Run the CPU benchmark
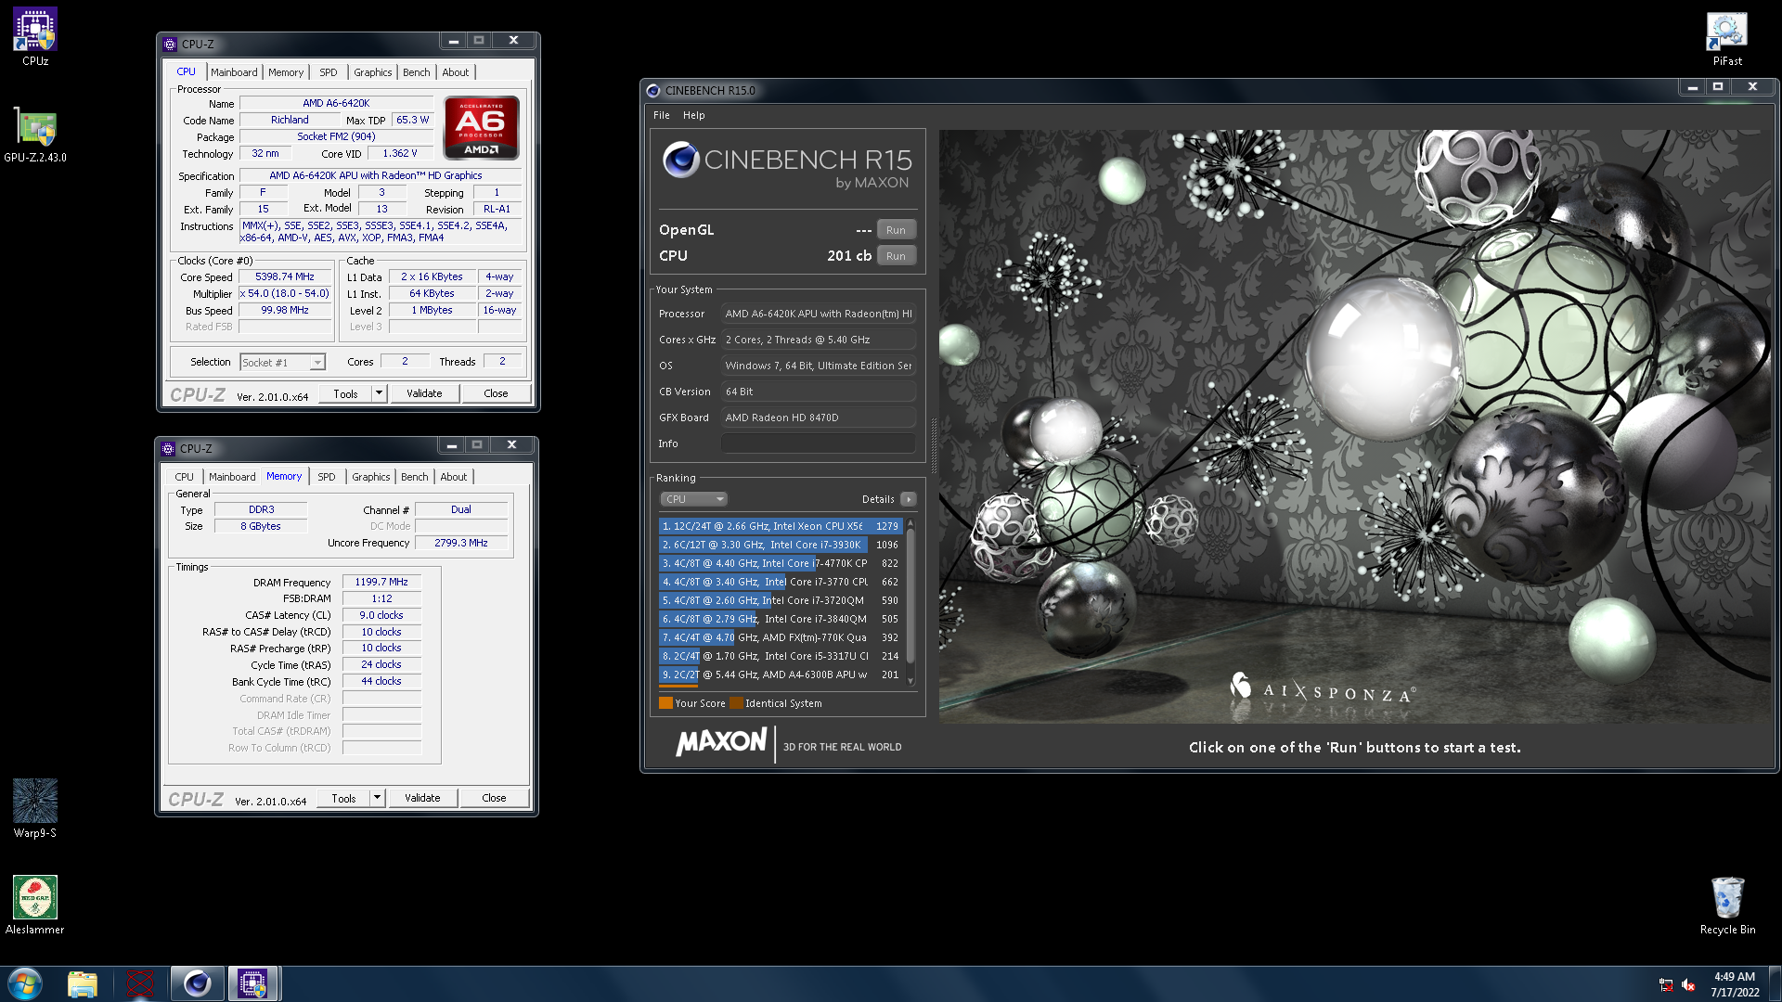Image resolution: width=1782 pixels, height=1002 pixels. point(896,256)
